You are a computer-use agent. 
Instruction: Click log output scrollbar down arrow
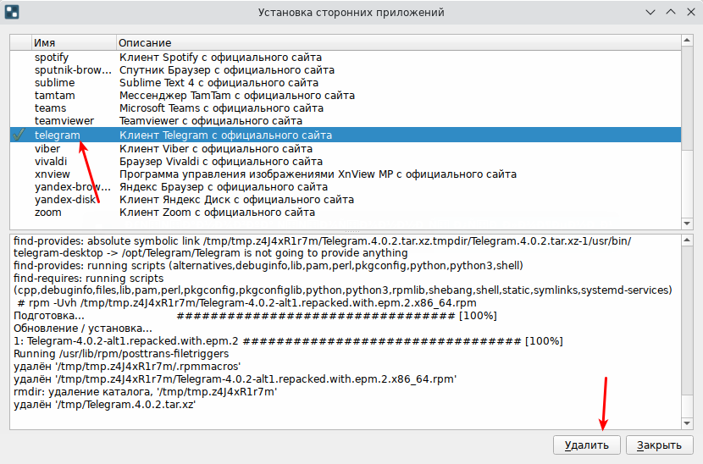click(x=687, y=423)
